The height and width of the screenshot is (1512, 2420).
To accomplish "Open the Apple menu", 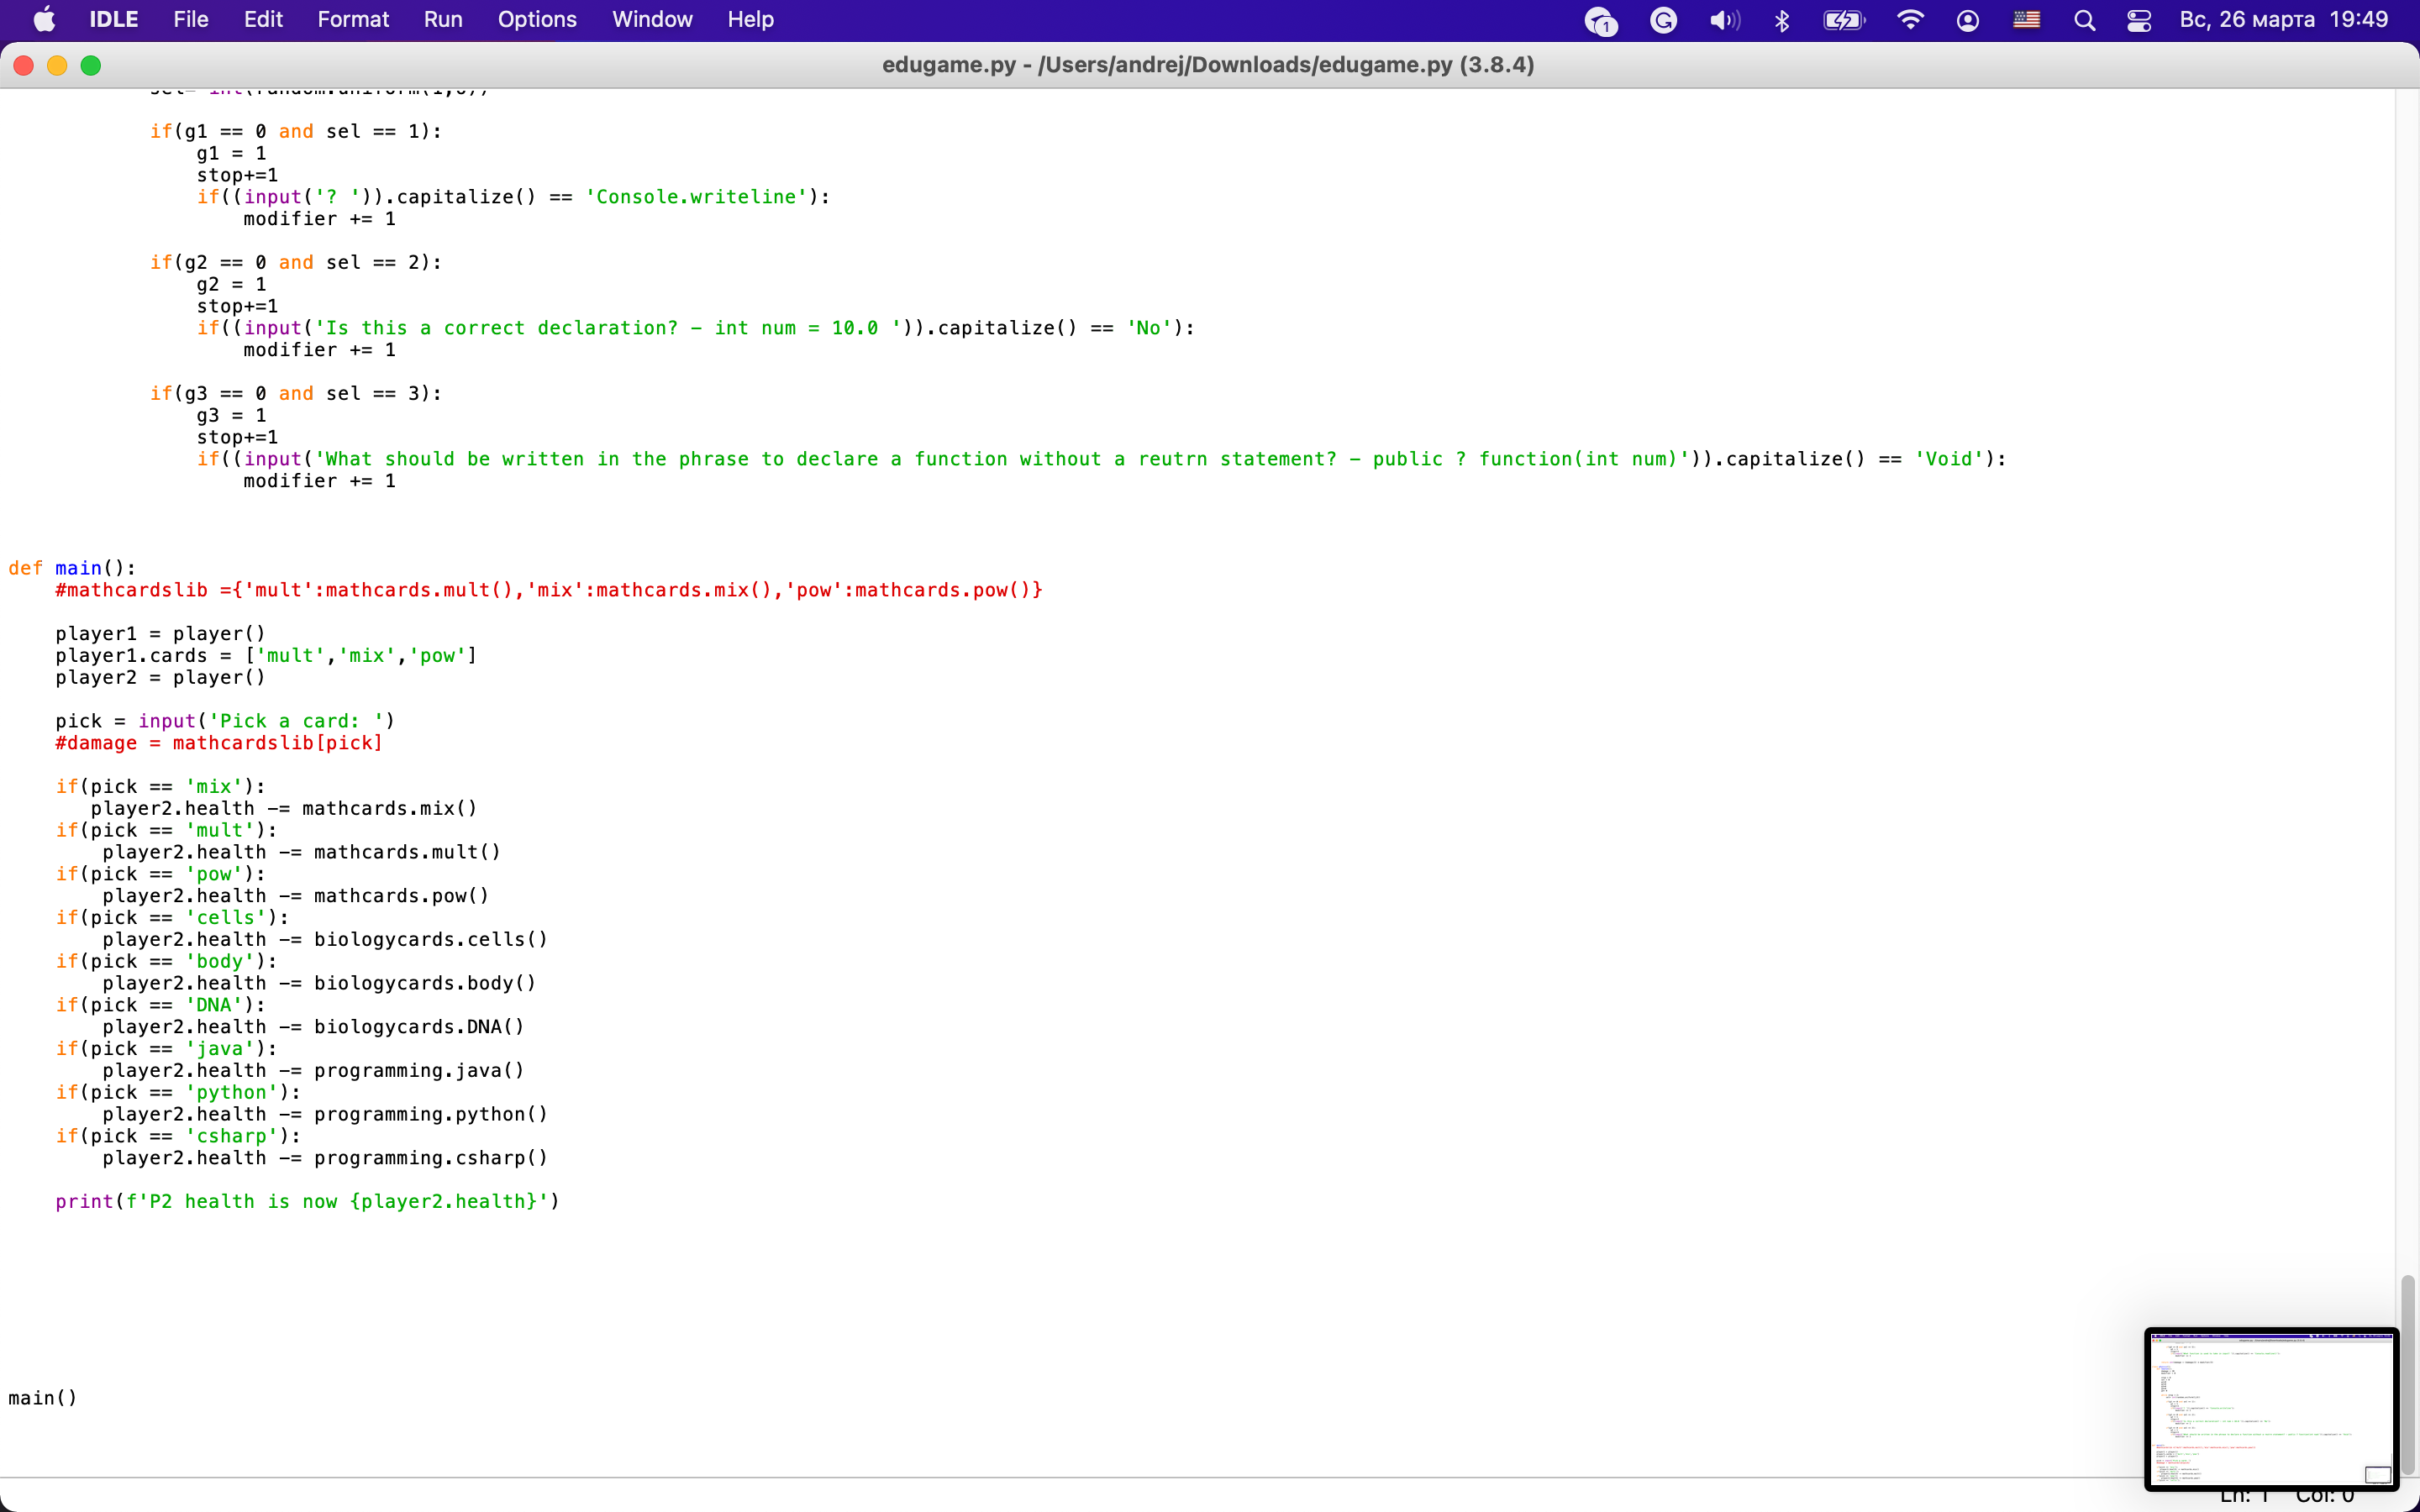I will click(44, 20).
